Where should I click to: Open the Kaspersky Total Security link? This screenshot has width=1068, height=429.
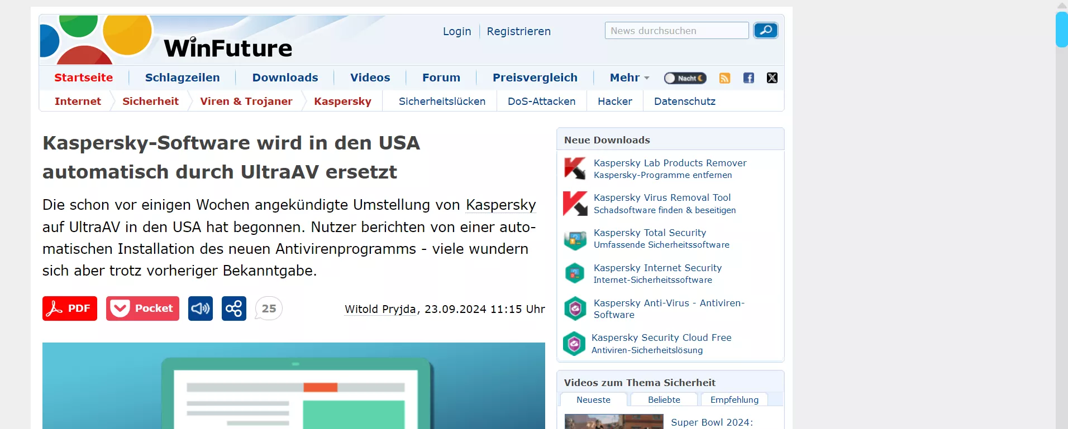pos(650,233)
